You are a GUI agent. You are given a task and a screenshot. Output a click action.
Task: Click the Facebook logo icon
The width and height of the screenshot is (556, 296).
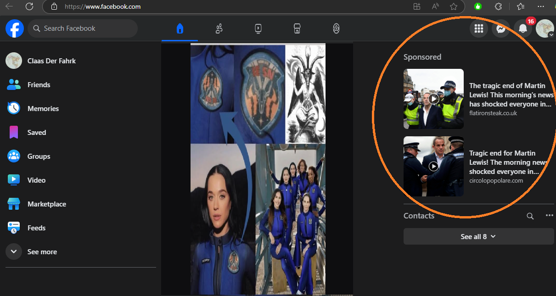coord(15,28)
